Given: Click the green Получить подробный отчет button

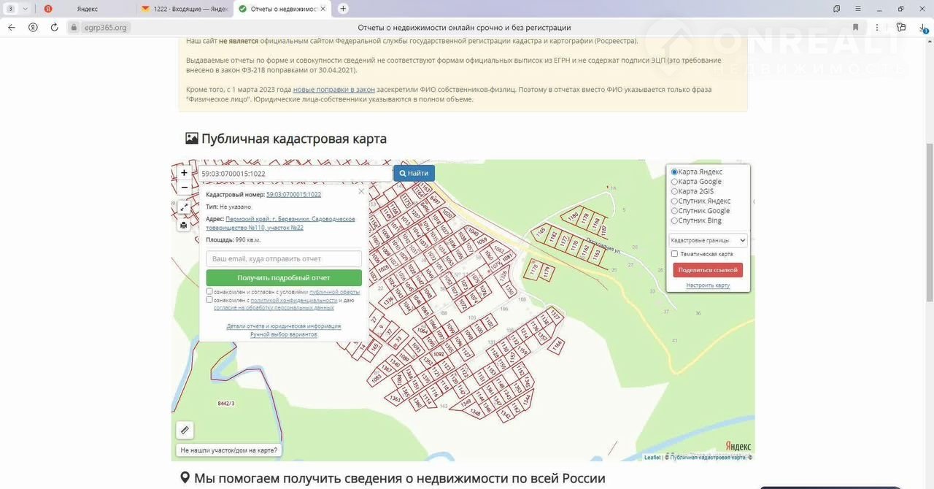Looking at the screenshot, I should tap(283, 278).
